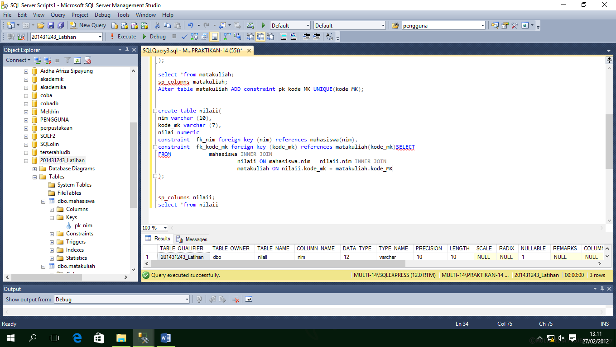616x347 pixels.
Task: Start the Debug session
Action: (x=154, y=37)
